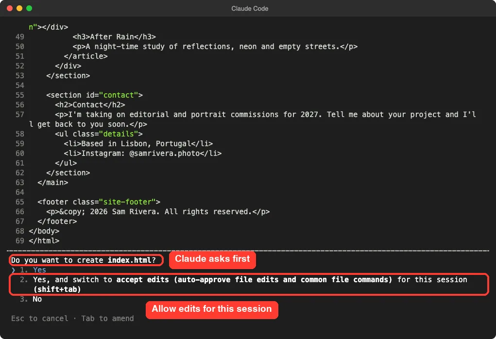
Task: Click line 57 editorial commissions paragraph
Action: point(252,119)
